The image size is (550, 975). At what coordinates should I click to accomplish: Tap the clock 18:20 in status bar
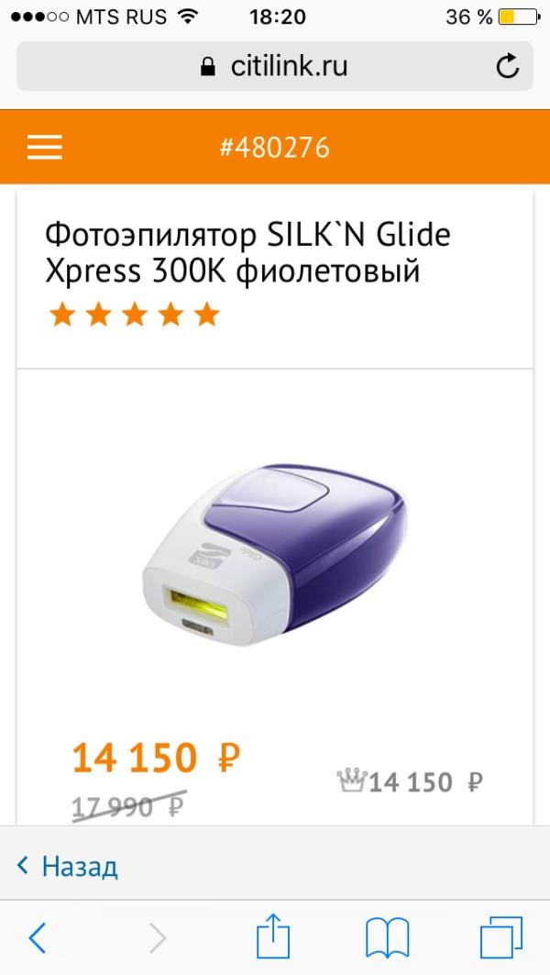click(x=278, y=17)
